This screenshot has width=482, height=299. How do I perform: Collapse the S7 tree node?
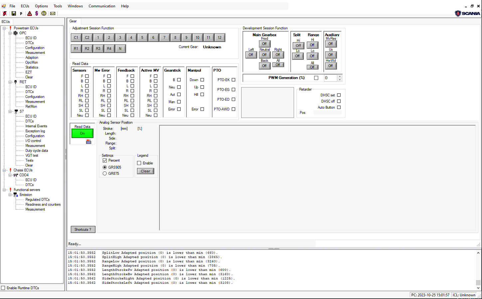10,111
